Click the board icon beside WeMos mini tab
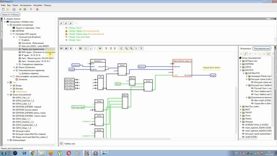277x156 pixels. [61, 143]
